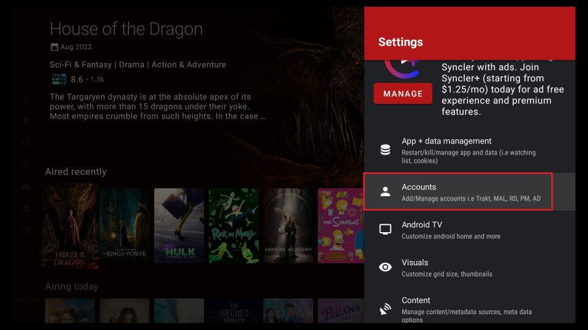Click the monitor icon beside Android TV

(x=385, y=229)
